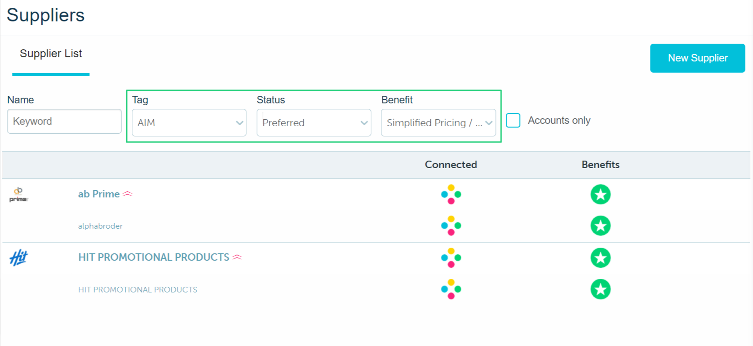
Task: Click the Hit Promotional Products logo
Action: [19, 258]
